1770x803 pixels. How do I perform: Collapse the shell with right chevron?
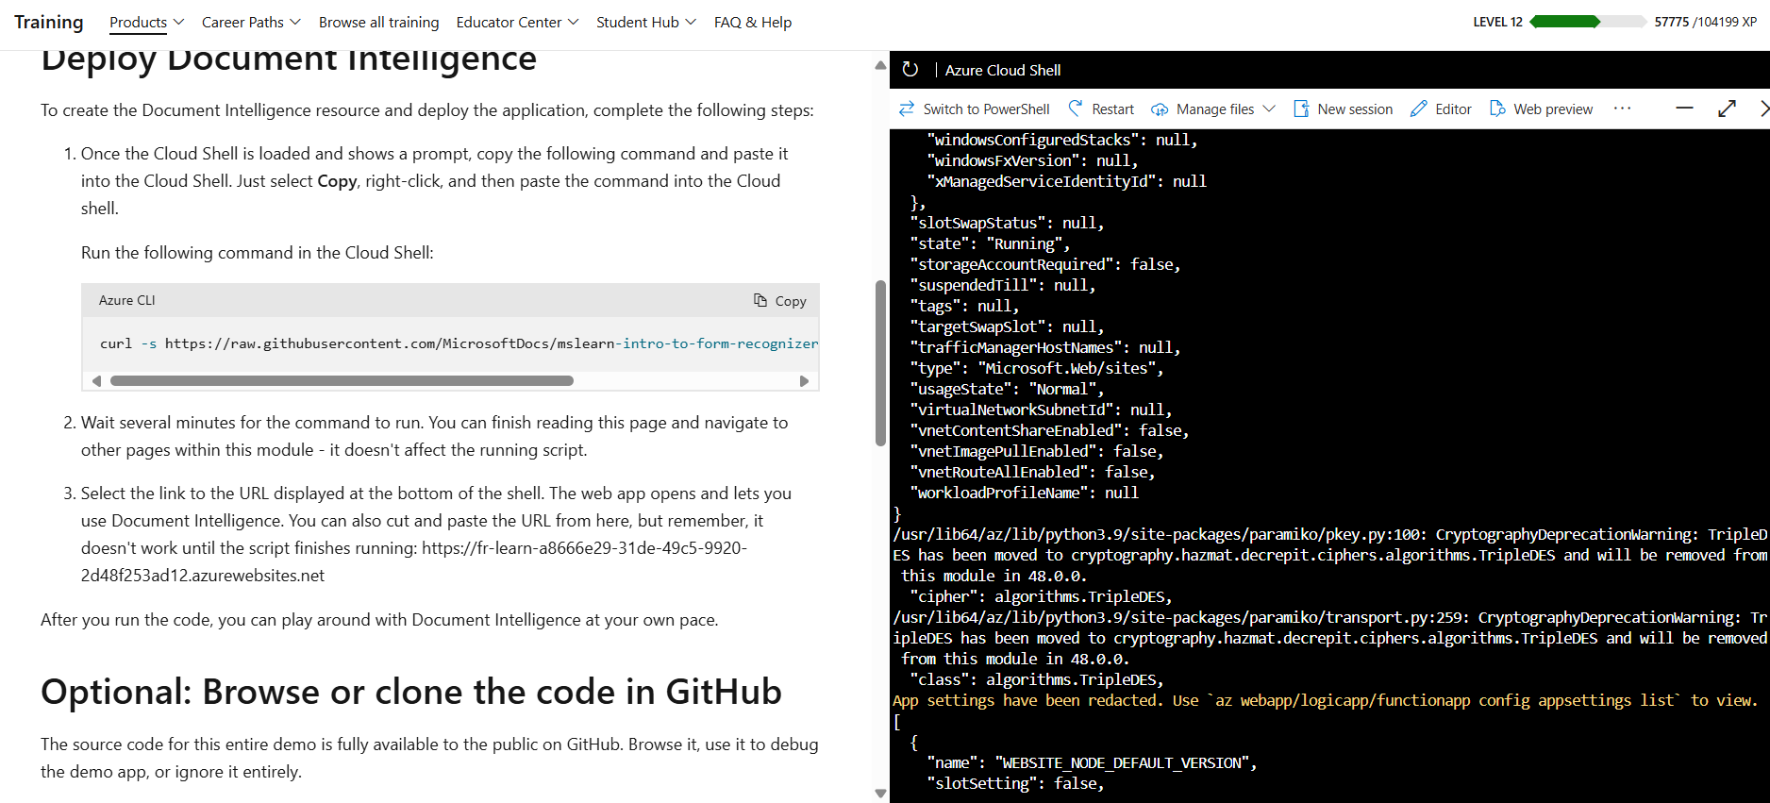(1763, 109)
